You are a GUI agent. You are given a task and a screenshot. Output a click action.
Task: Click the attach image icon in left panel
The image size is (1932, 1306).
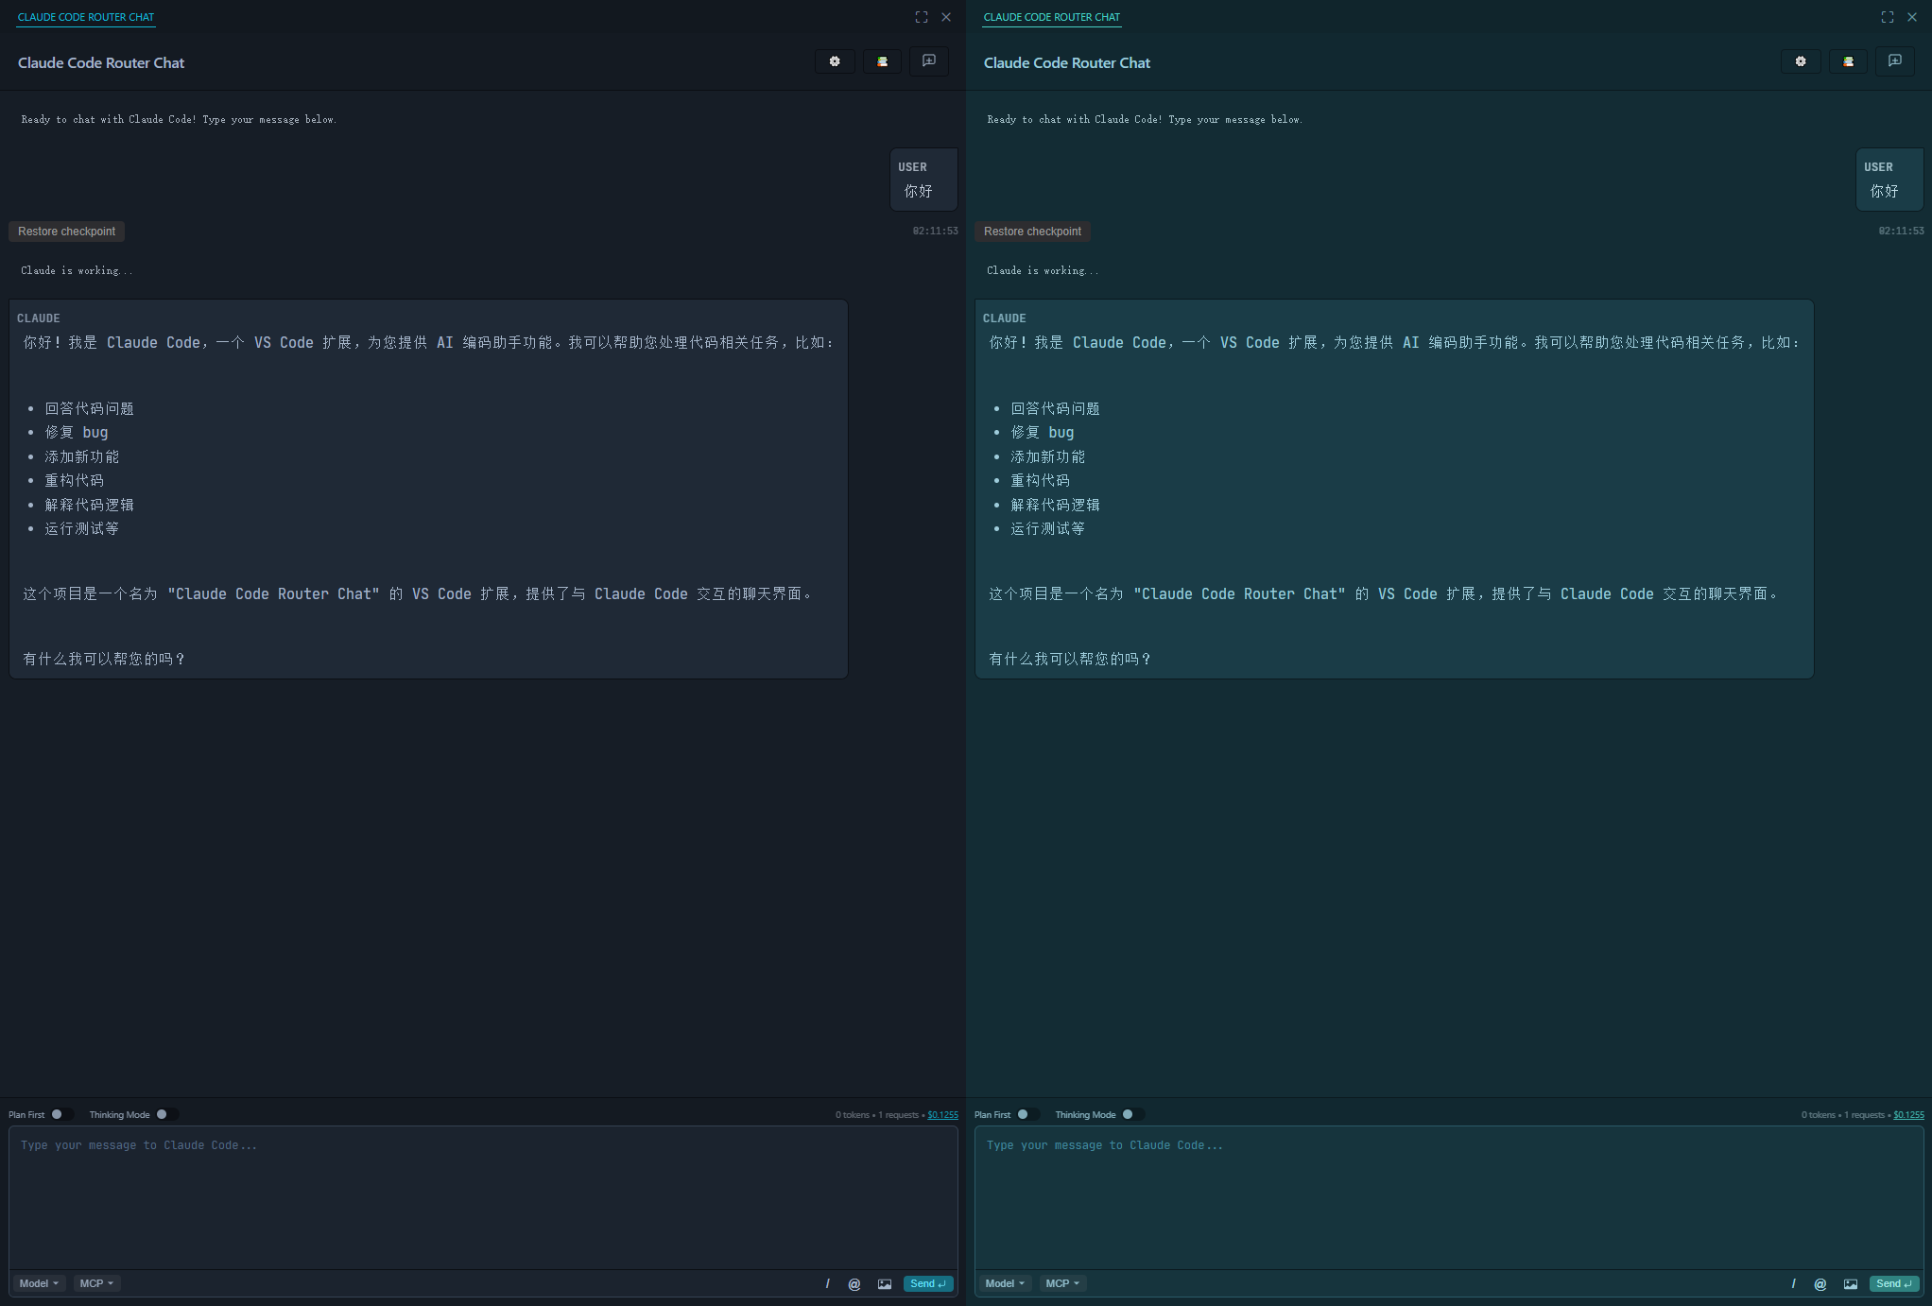tap(885, 1283)
